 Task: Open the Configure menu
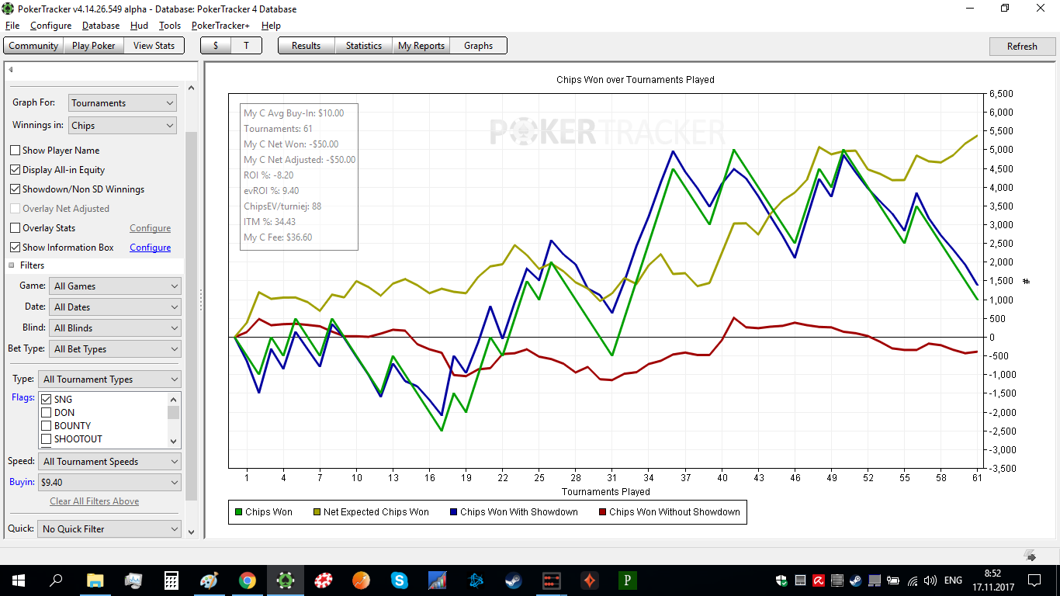[x=50, y=26]
